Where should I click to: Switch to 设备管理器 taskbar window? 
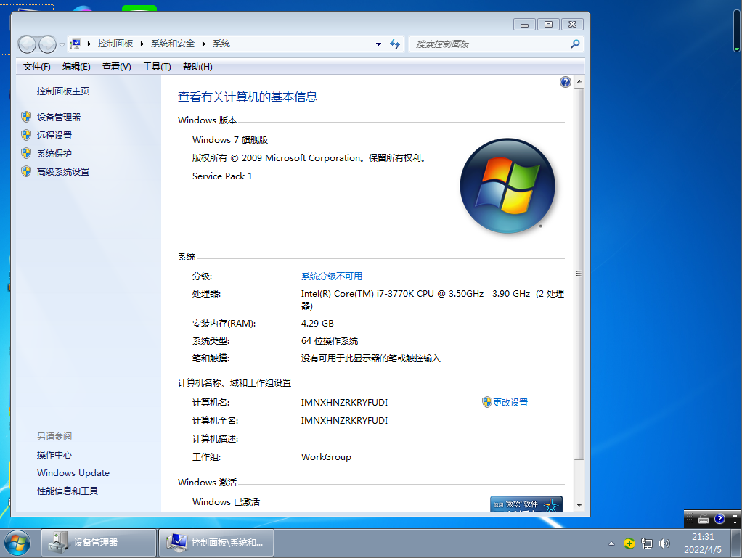coord(99,543)
